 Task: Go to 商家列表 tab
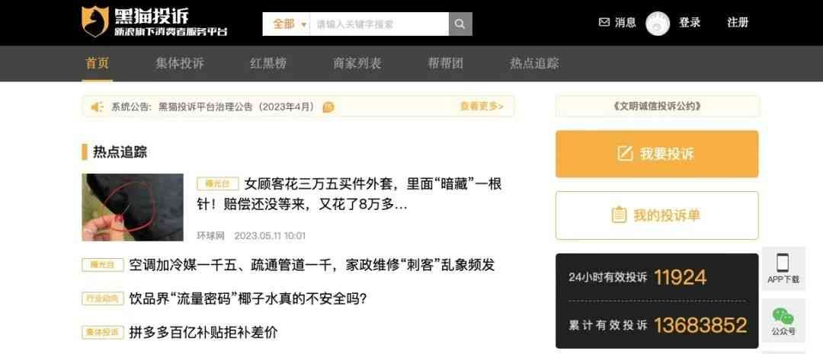click(x=357, y=63)
